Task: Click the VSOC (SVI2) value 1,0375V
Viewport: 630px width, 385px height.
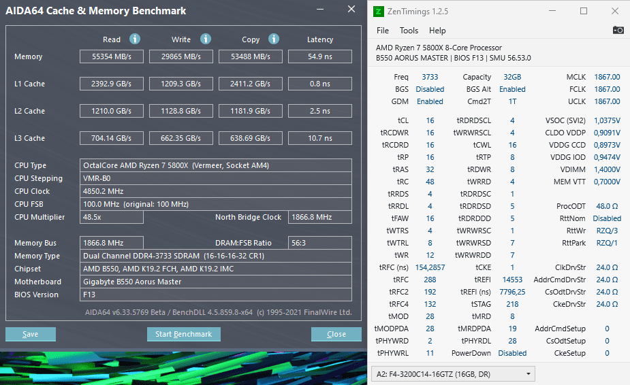Action: click(x=607, y=120)
